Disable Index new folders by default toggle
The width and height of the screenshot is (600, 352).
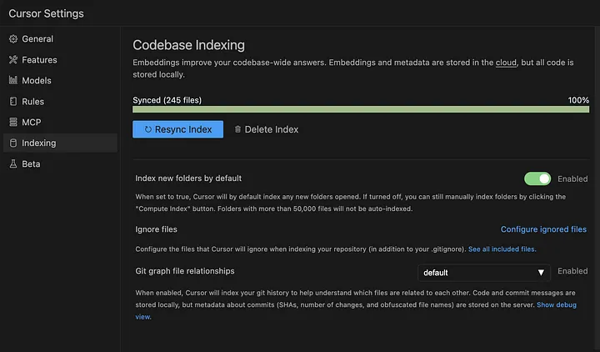(537, 179)
